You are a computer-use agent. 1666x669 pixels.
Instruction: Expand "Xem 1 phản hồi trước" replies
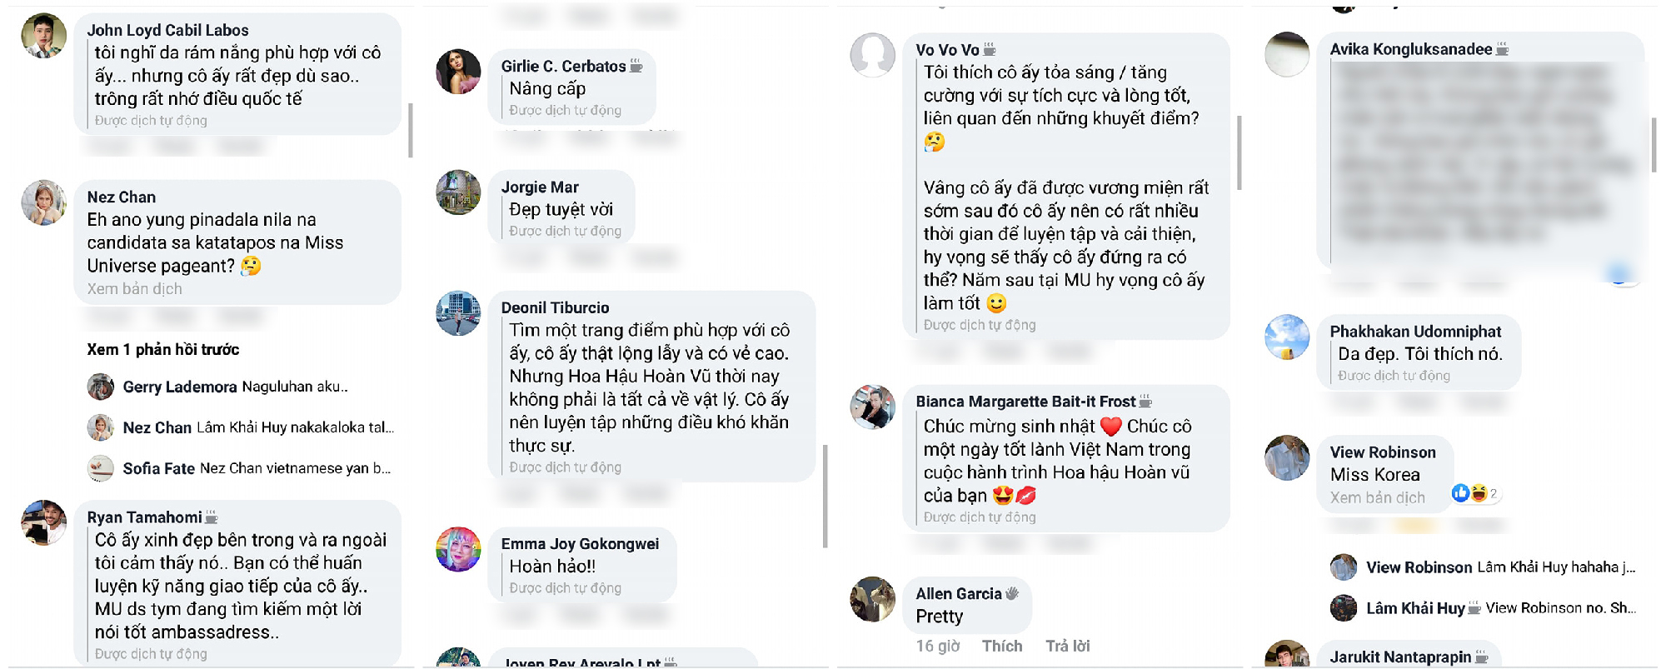(163, 349)
